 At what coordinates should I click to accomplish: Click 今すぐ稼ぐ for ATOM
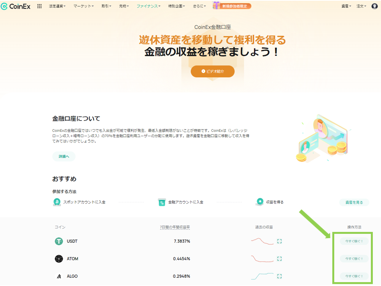[x=354, y=258]
